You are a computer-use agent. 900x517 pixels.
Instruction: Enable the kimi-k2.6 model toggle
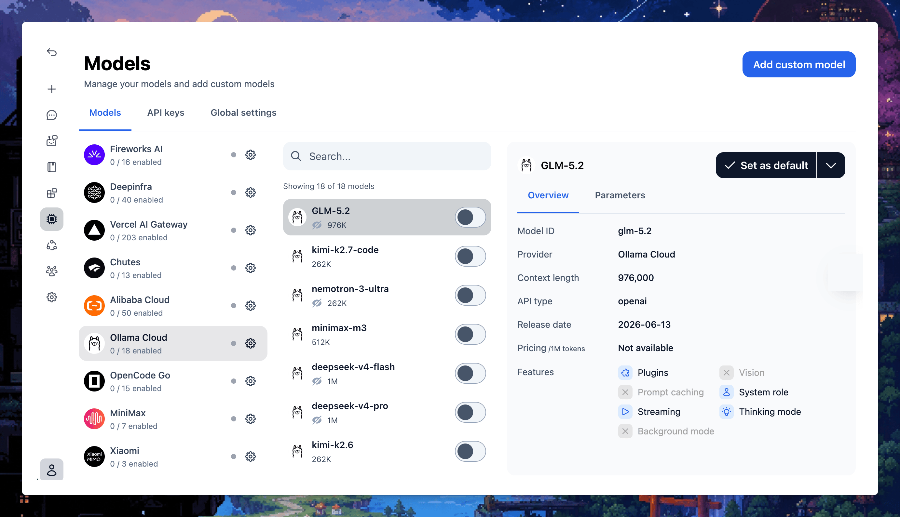coord(470,452)
